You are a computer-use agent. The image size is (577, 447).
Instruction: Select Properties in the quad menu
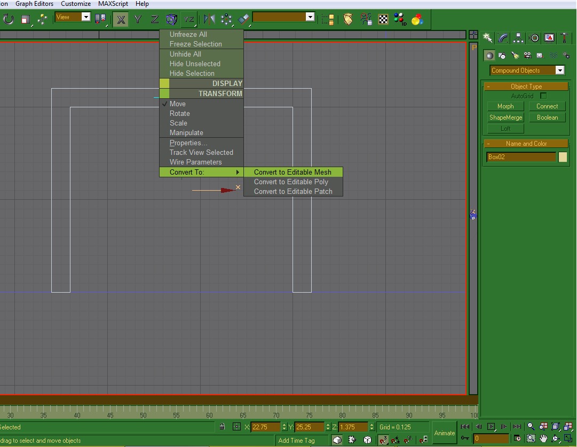tap(201, 143)
